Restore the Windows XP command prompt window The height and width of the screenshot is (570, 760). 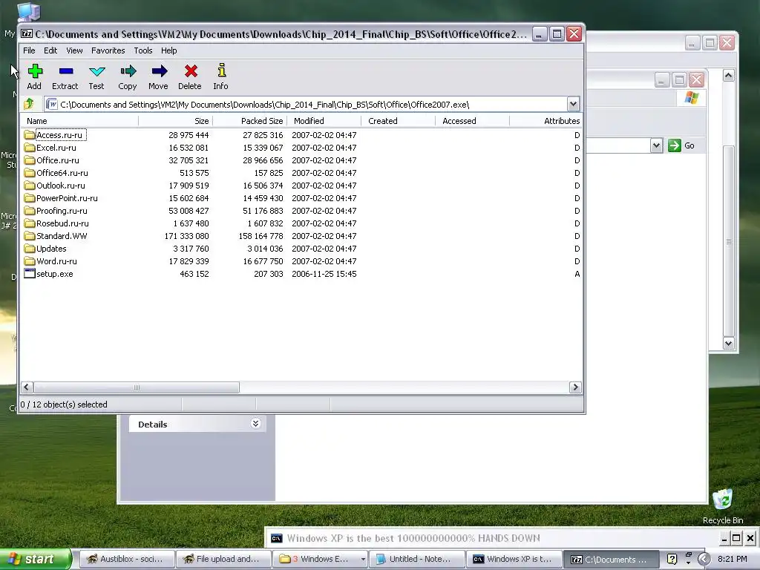(x=736, y=538)
